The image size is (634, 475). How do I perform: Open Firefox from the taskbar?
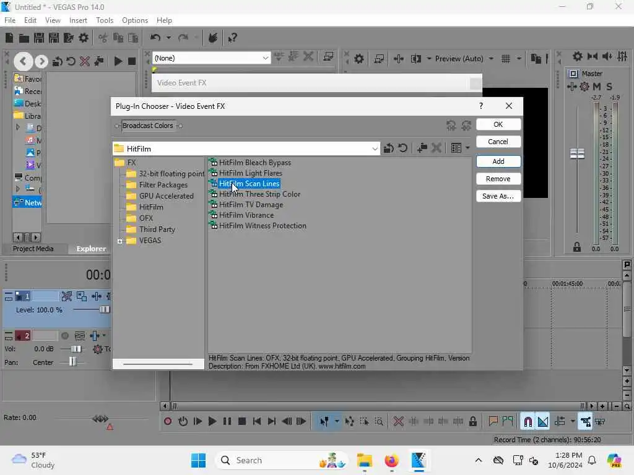(x=391, y=460)
